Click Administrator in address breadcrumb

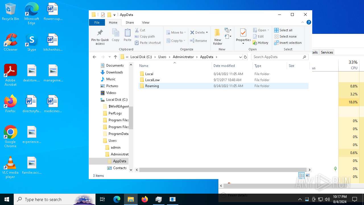(183, 57)
